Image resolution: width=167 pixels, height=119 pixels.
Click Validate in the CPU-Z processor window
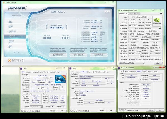pyautogui.click(x=53, y=111)
